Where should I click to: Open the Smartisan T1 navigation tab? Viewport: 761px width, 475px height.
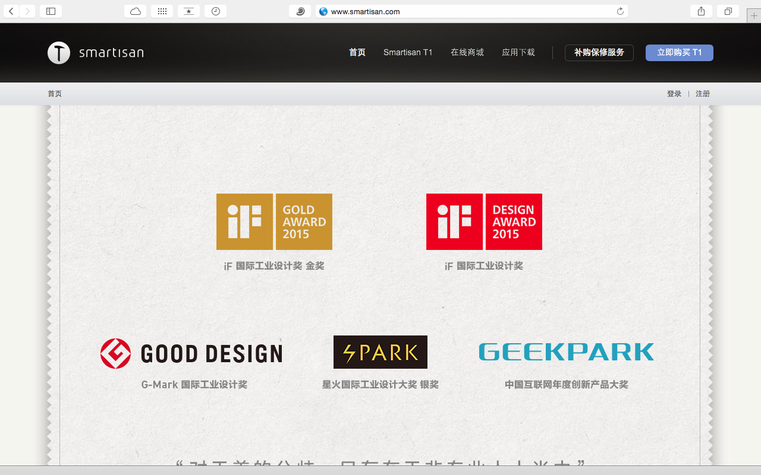(x=408, y=52)
